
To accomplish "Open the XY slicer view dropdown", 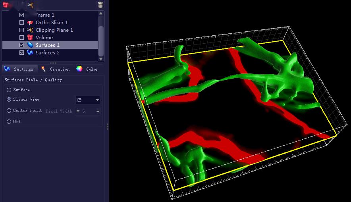I will click(x=88, y=100).
